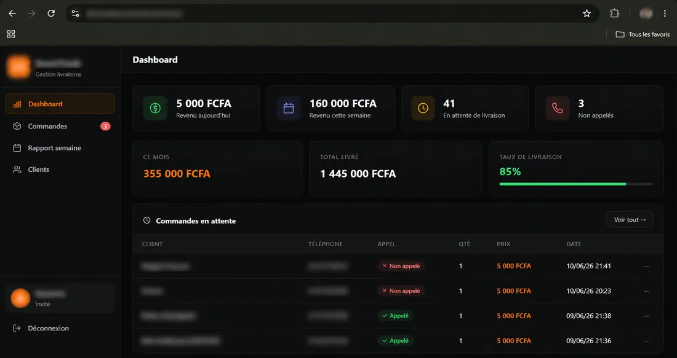
Task: Click the red Commandes notification badge
Action: pos(105,126)
